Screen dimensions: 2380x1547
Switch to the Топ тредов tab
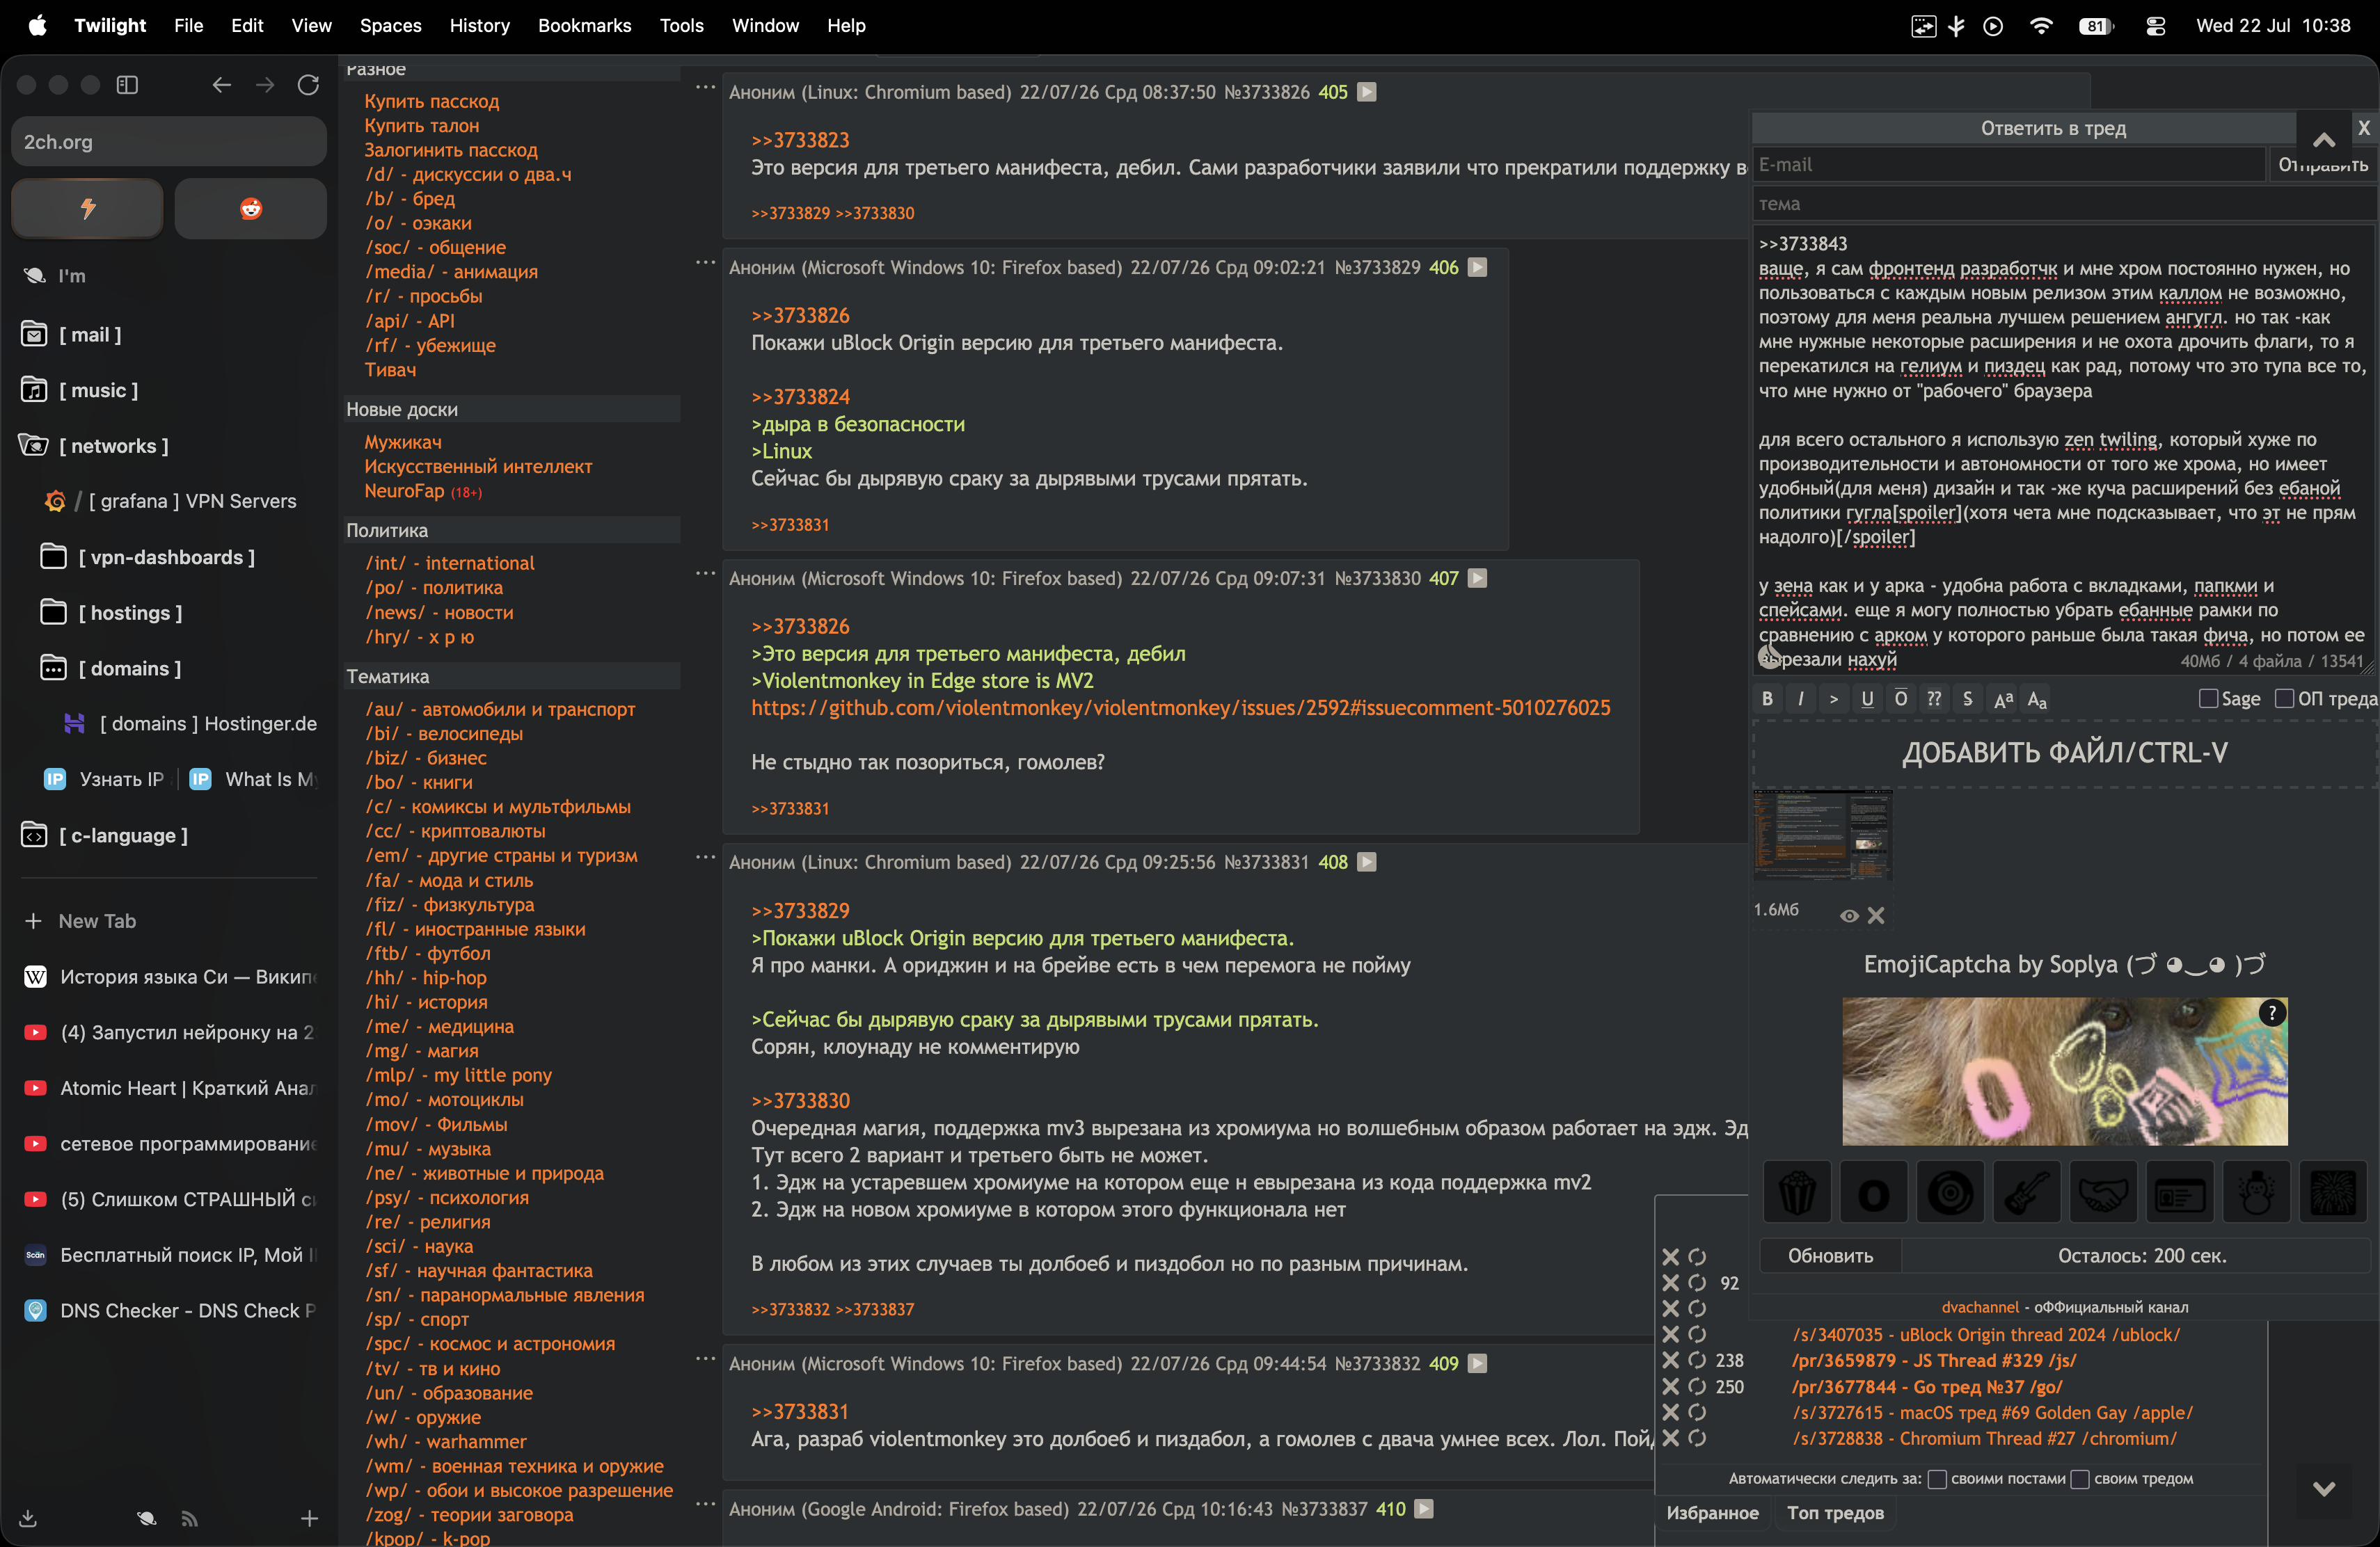1835,1513
